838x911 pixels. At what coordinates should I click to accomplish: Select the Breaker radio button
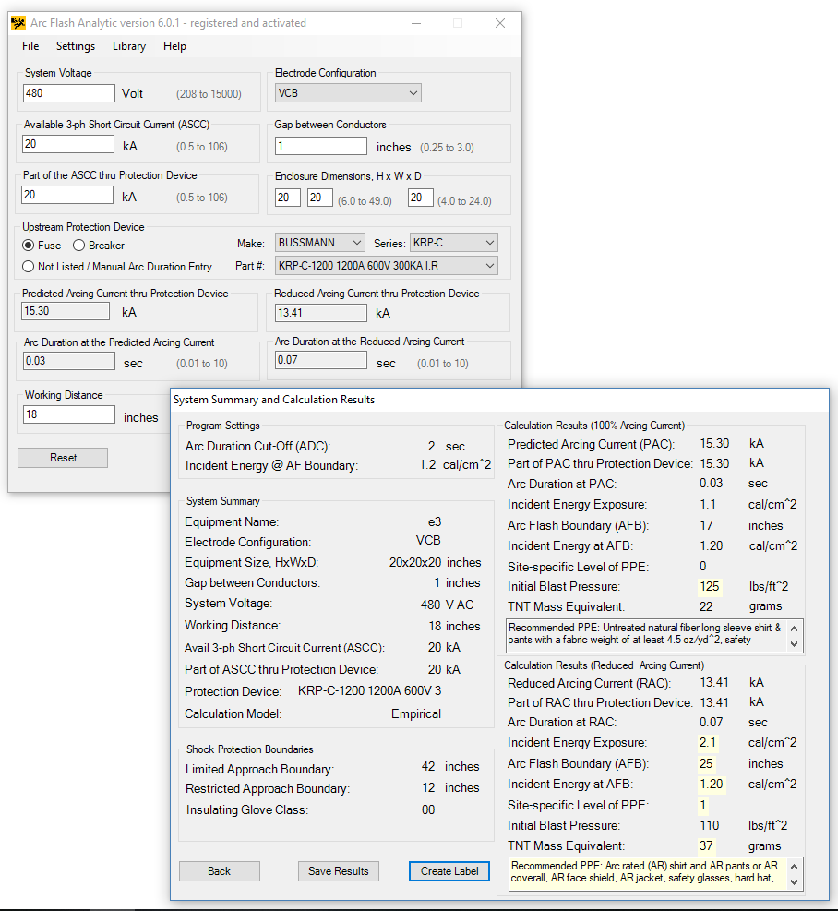click(x=79, y=246)
